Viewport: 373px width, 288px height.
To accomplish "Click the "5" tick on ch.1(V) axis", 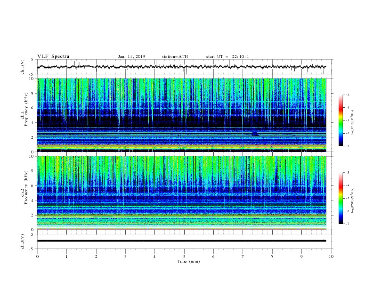I will pyautogui.click(x=33, y=59).
